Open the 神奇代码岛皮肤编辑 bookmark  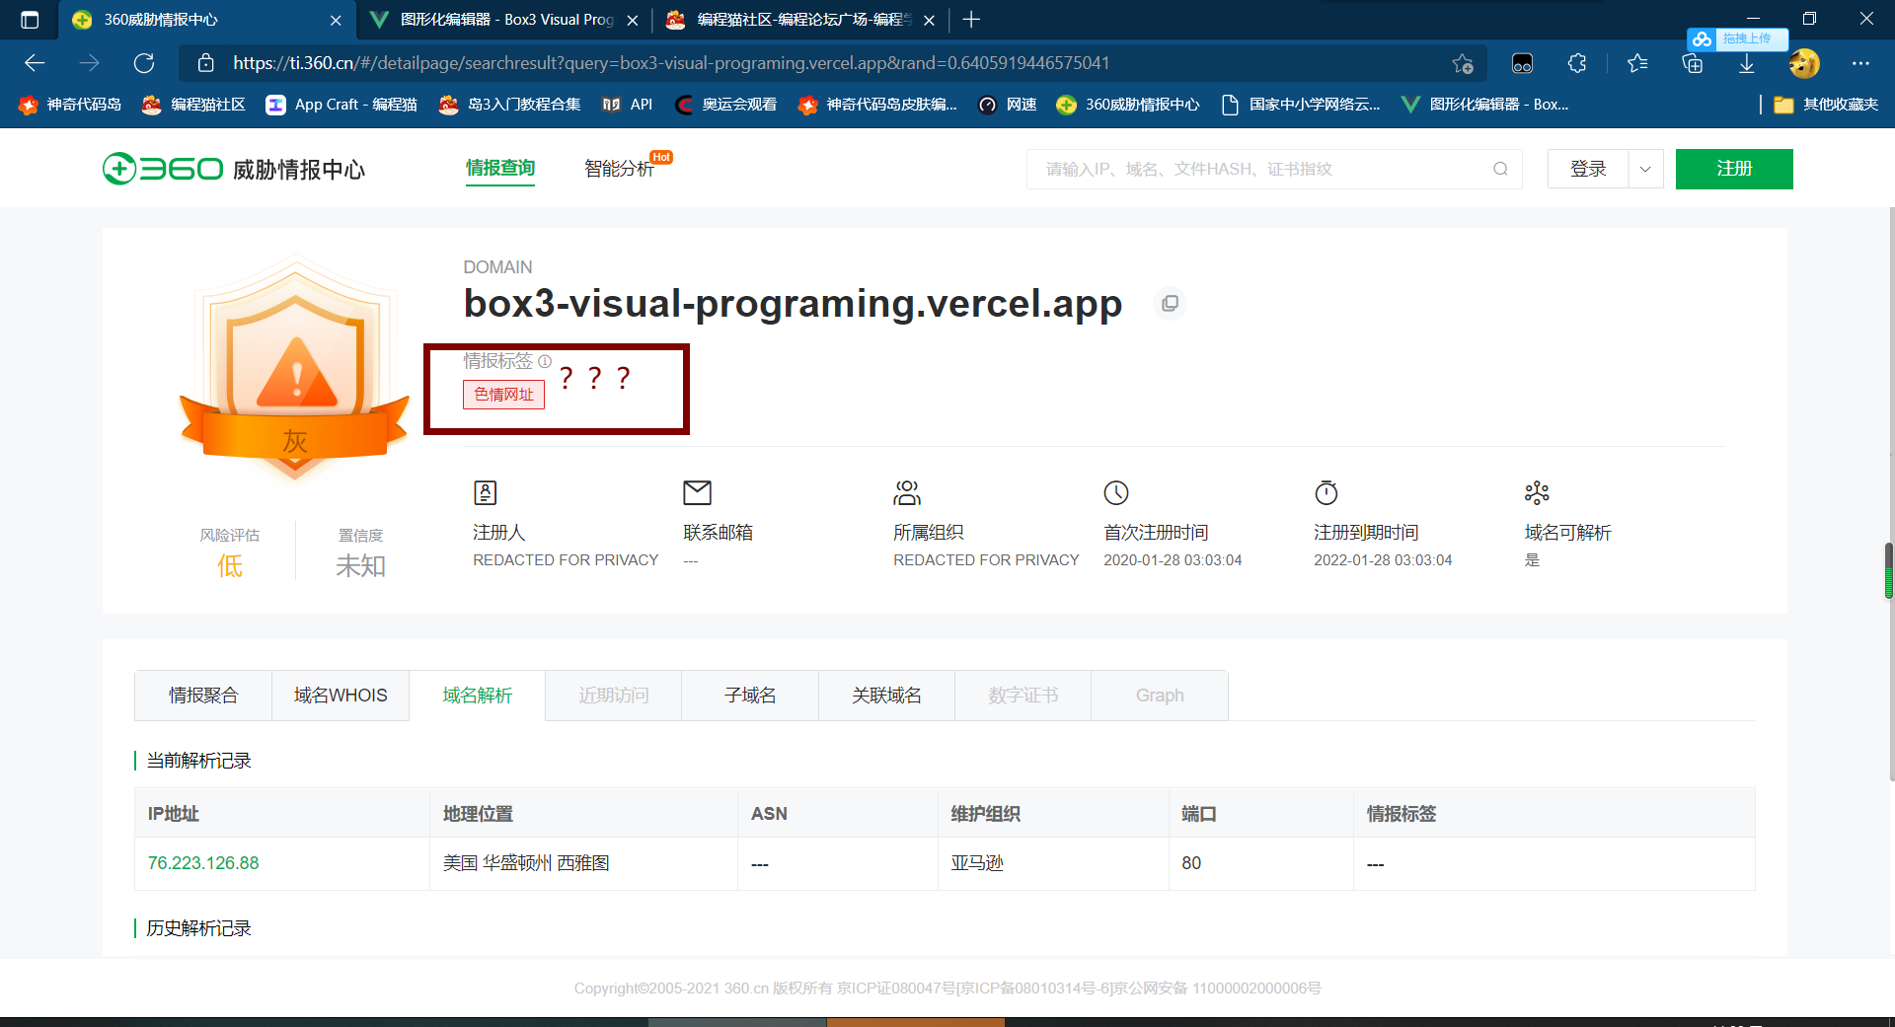point(877,105)
